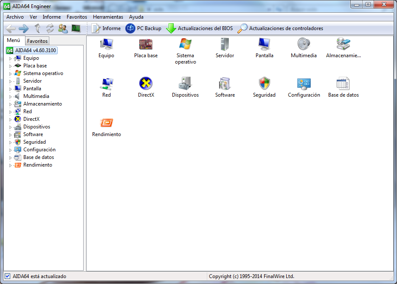Image resolution: width=397 pixels, height=284 pixels.
Task: Open the Software icon in main panel
Action: coord(225,84)
